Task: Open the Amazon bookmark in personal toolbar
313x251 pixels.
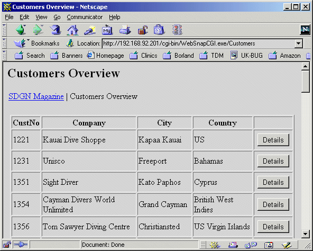Action: 284,56
